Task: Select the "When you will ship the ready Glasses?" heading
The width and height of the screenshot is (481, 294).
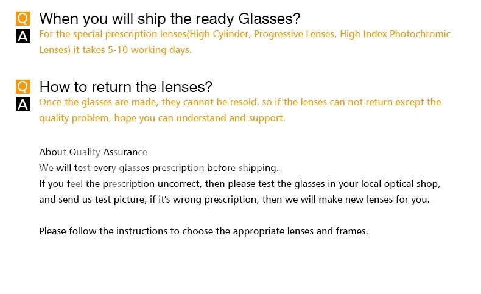Action: (x=169, y=19)
